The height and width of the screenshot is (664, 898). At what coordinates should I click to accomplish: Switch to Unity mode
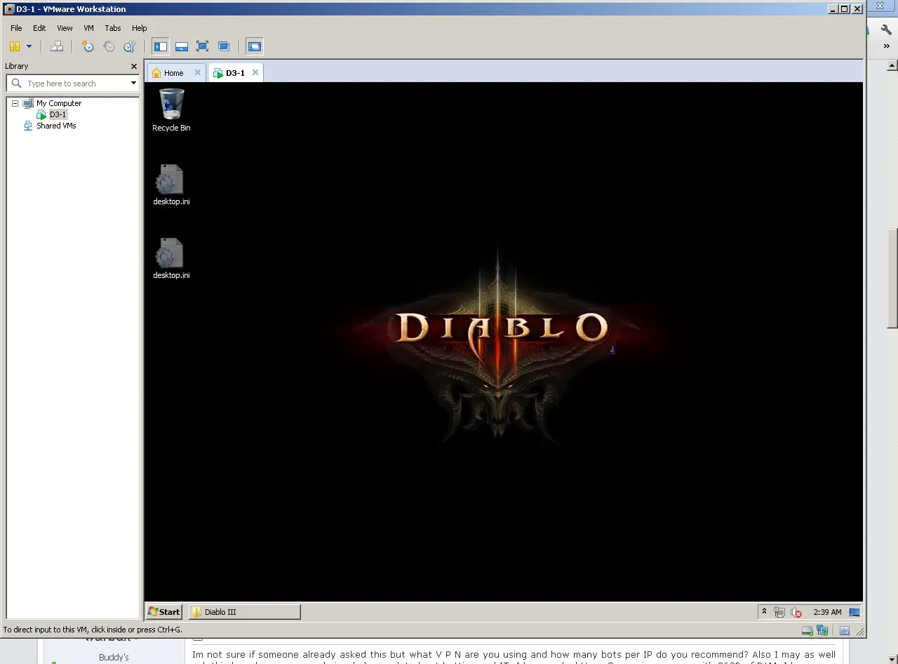coord(224,46)
